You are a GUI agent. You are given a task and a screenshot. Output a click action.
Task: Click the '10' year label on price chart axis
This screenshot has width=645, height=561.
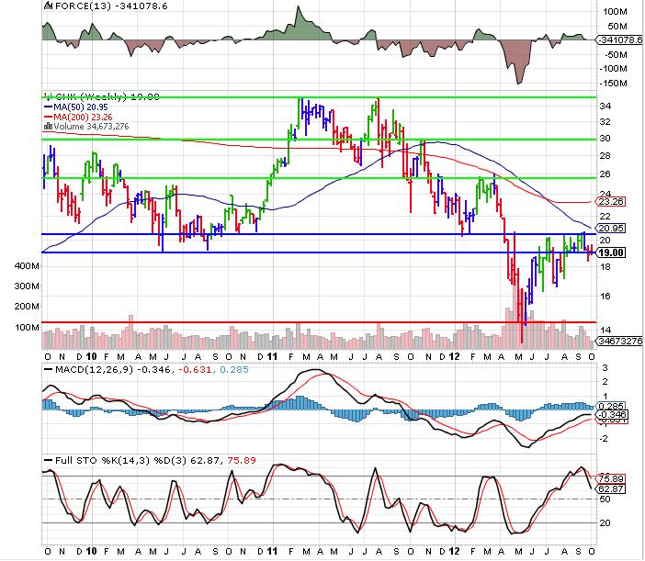(x=92, y=356)
